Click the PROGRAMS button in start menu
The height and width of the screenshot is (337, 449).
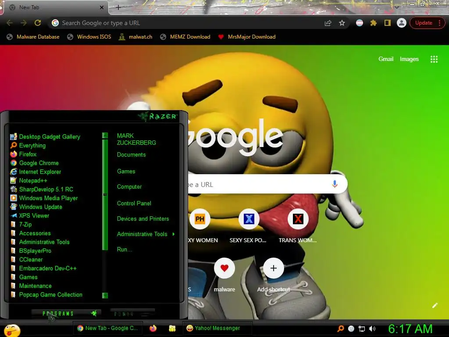(66, 313)
